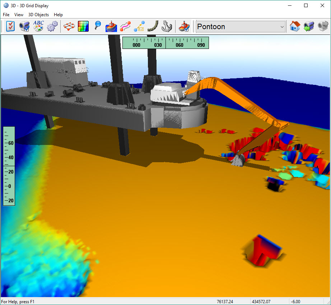The width and height of the screenshot is (331, 305).
Task: Open the File menu
Action: click(6, 15)
